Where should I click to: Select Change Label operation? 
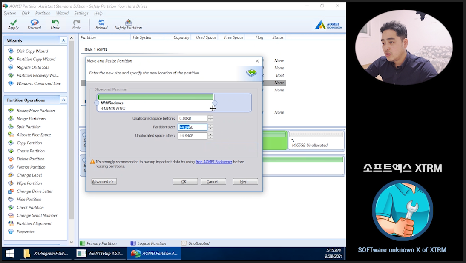[29, 175]
